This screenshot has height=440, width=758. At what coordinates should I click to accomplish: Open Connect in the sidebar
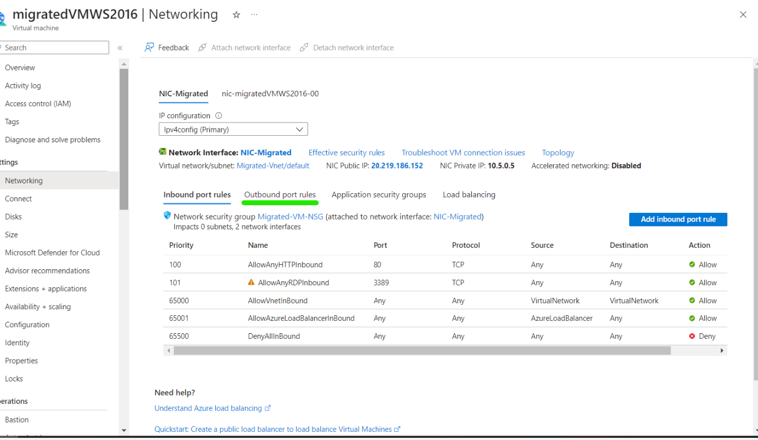click(19, 199)
